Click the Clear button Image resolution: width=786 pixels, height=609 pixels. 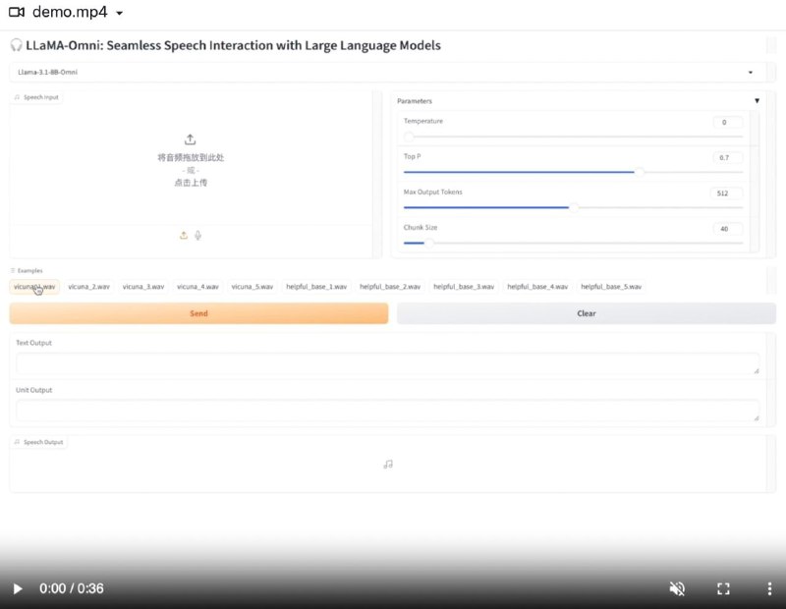click(x=587, y=313)
